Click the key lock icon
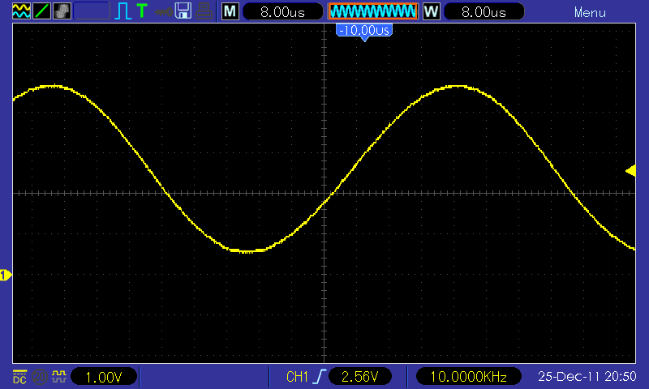Viewport: 649px width, 389px height. [x=163, y=11]
